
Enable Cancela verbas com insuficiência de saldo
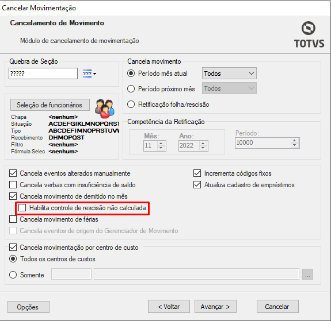13,185
